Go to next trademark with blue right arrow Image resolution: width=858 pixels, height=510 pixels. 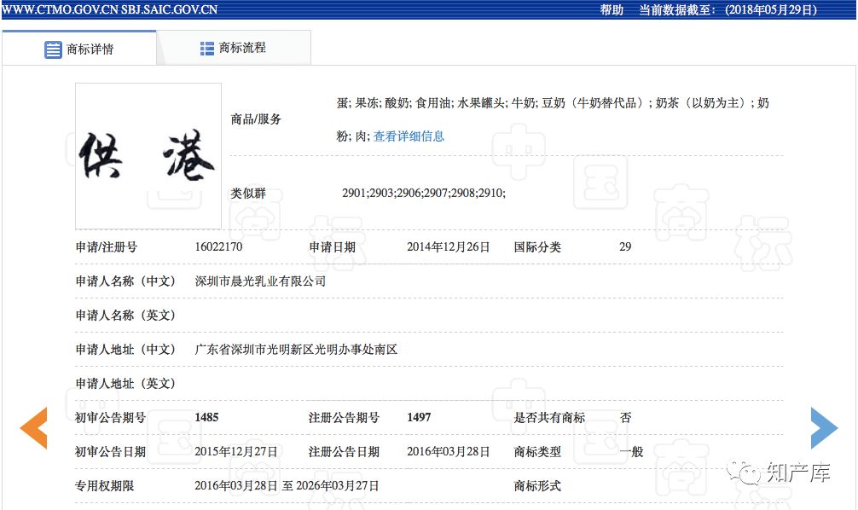tap(823, 428)
